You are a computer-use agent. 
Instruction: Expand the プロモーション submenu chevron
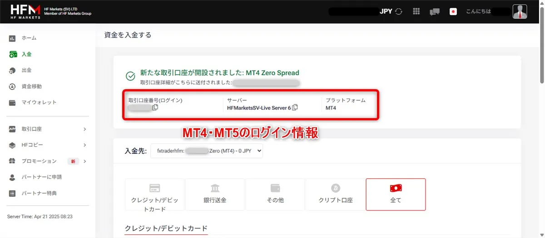(85, 161)
